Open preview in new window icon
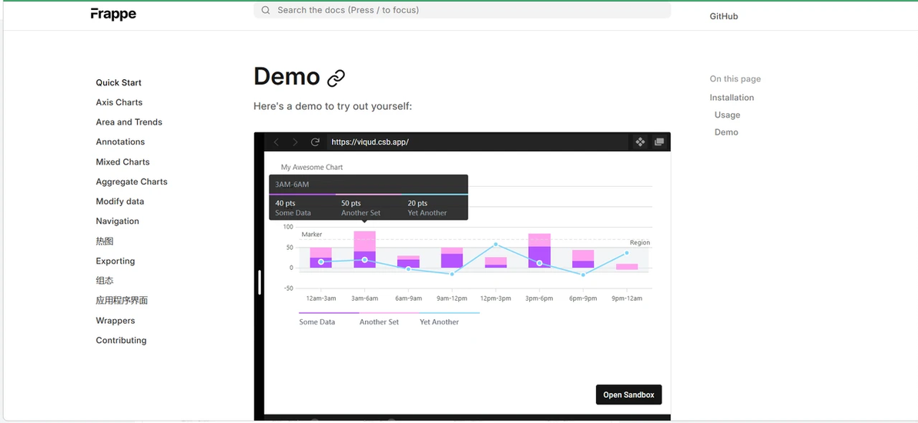Screen dimensions: 918x423 coord(659,142)
